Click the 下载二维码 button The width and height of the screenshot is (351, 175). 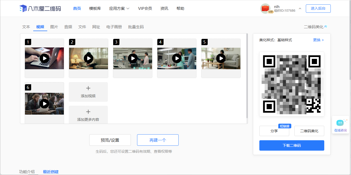point(292,145)
